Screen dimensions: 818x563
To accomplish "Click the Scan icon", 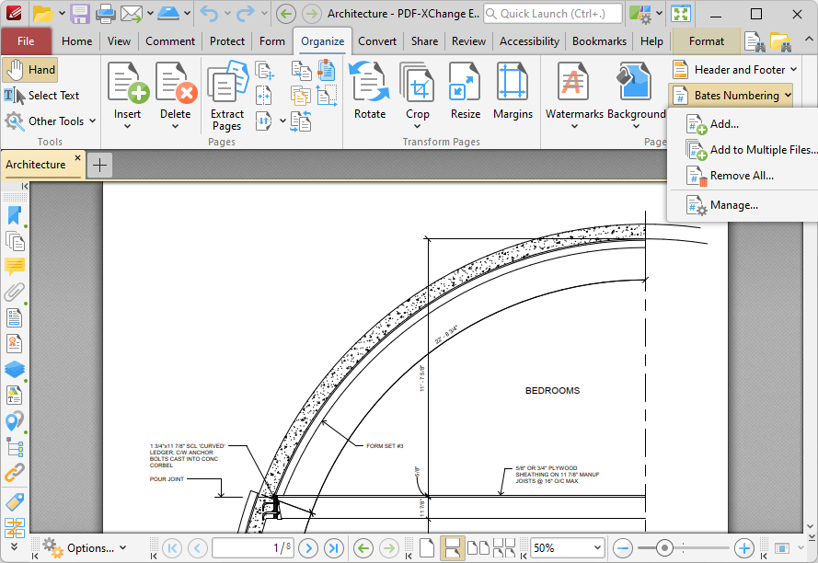I will (x=168, y=14).
